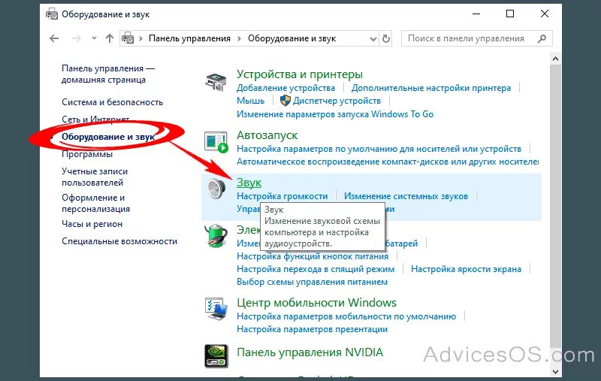601x381 pixels.
Task: Open the Автозапуск heading
Action: pos(267,135)
